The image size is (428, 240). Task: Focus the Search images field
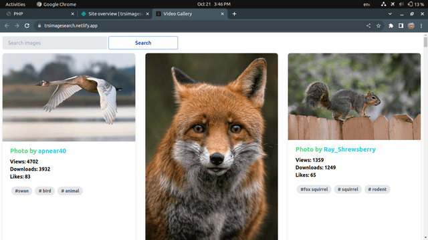(x=55, y=43)
